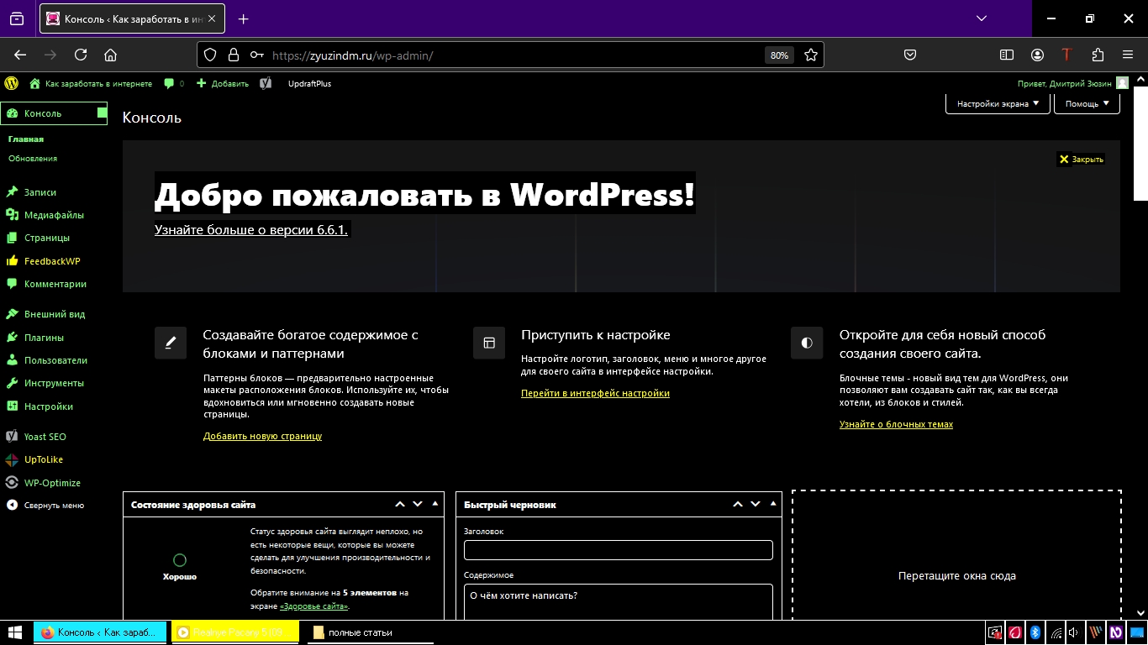Move 'Быстрый черновик' widget up
Viewport: 1148px width, 645px height.
tap(738, 505)
